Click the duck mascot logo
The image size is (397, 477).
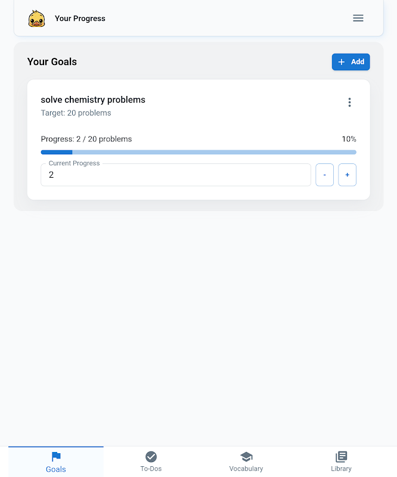[36, 18]
